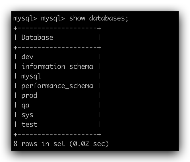This screenshot has width=190, height=162.
Task: Click the table's bottom border line
Action: (x=57, y=134)
